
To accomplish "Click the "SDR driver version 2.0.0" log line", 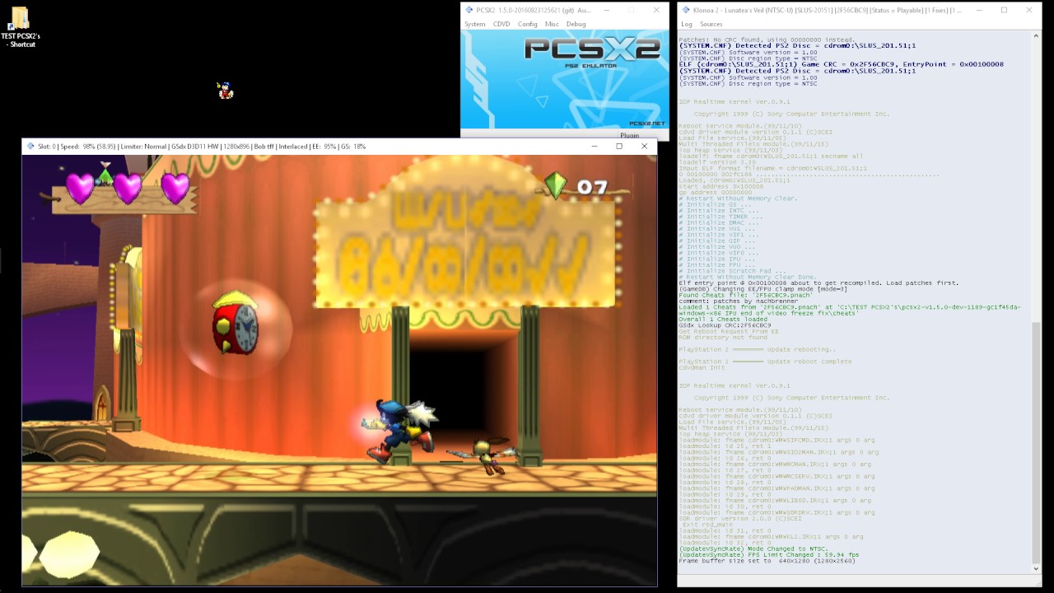I will (740, 518).
